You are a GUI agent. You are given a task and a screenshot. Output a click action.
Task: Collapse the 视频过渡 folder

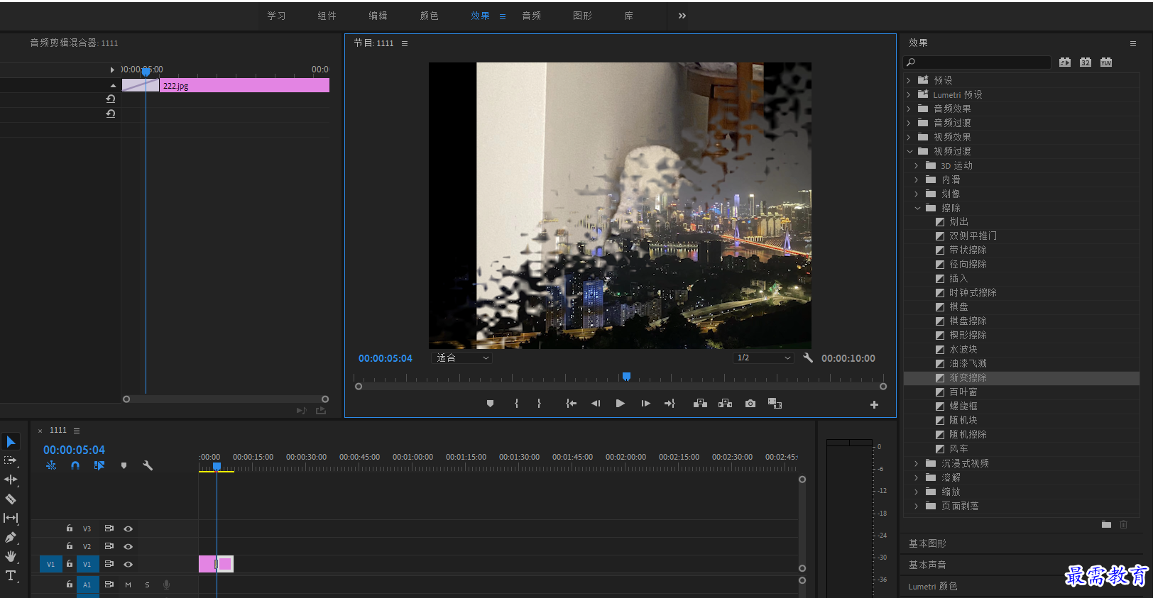tap(909, 151)
